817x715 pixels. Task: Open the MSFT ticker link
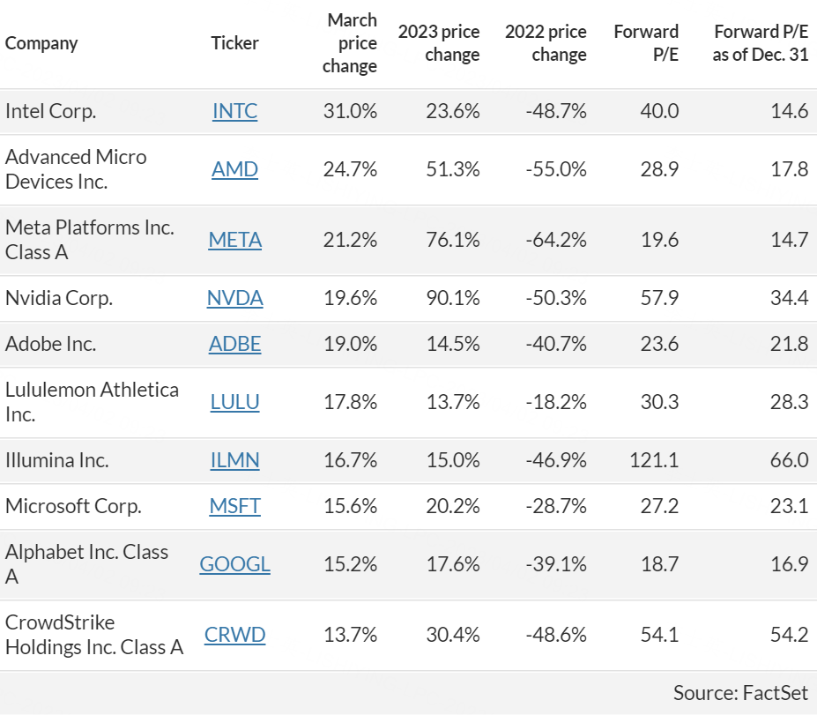pos(234,506)
